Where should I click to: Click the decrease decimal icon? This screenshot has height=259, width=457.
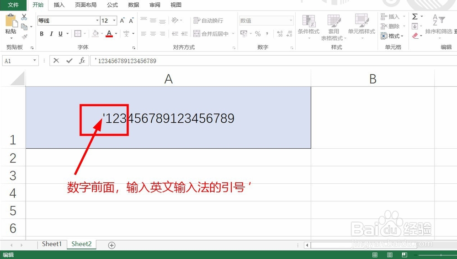(289, 34)
